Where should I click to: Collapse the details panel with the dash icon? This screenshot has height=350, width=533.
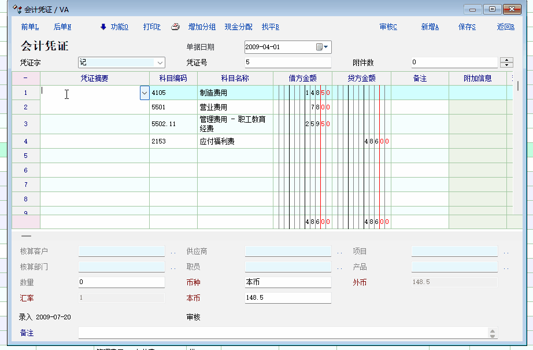[x=26, y=236]
